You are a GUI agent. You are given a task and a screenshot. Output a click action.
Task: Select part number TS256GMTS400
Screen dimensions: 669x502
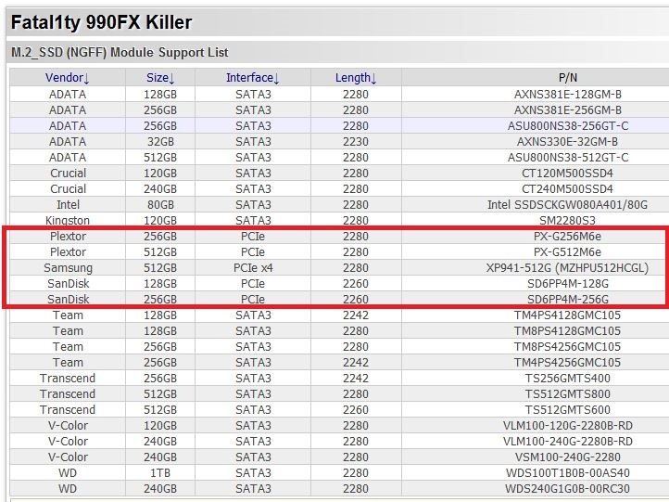coord(567,379)
